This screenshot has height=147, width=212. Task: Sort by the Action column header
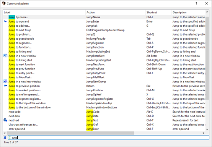[x=116, y=12]
